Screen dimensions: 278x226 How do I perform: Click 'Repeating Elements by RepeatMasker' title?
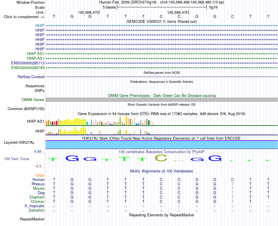tap(162, 215)
